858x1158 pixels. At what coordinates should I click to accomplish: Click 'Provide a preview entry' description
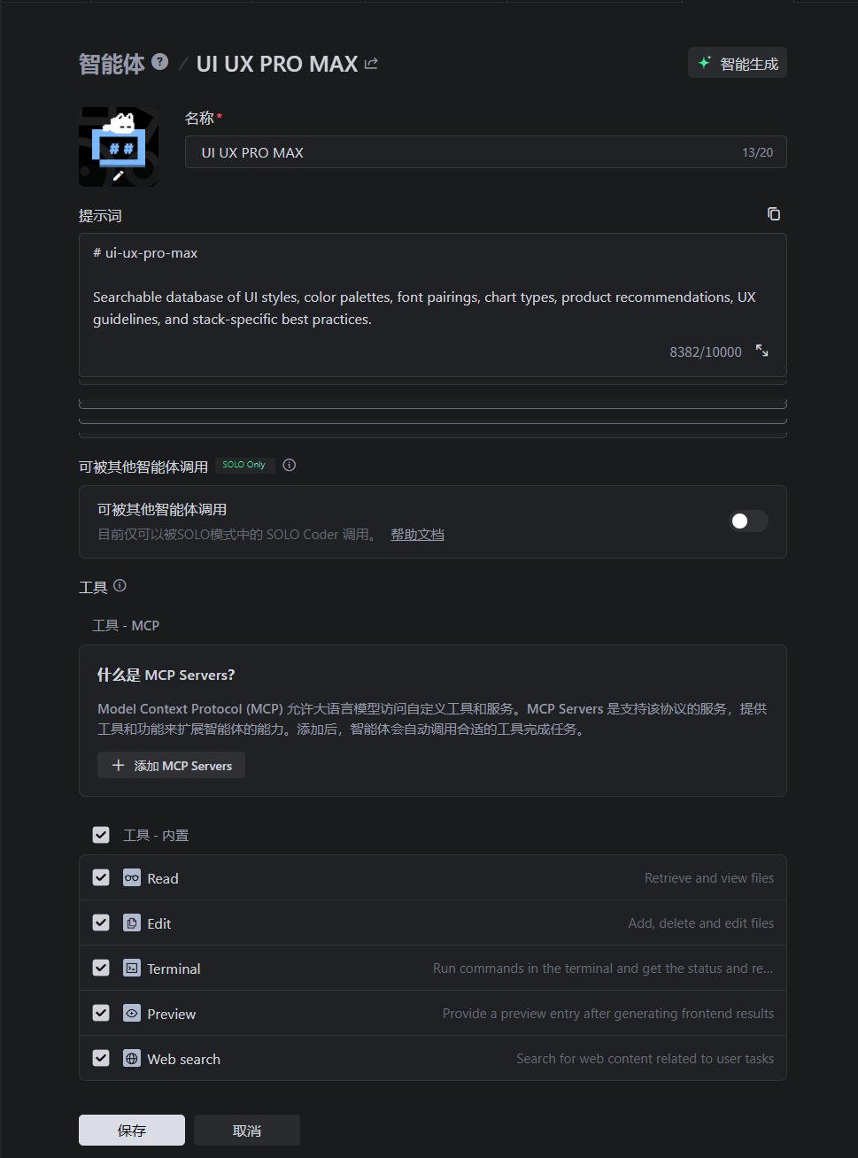pyautogui.click(x=608, y=1013)
